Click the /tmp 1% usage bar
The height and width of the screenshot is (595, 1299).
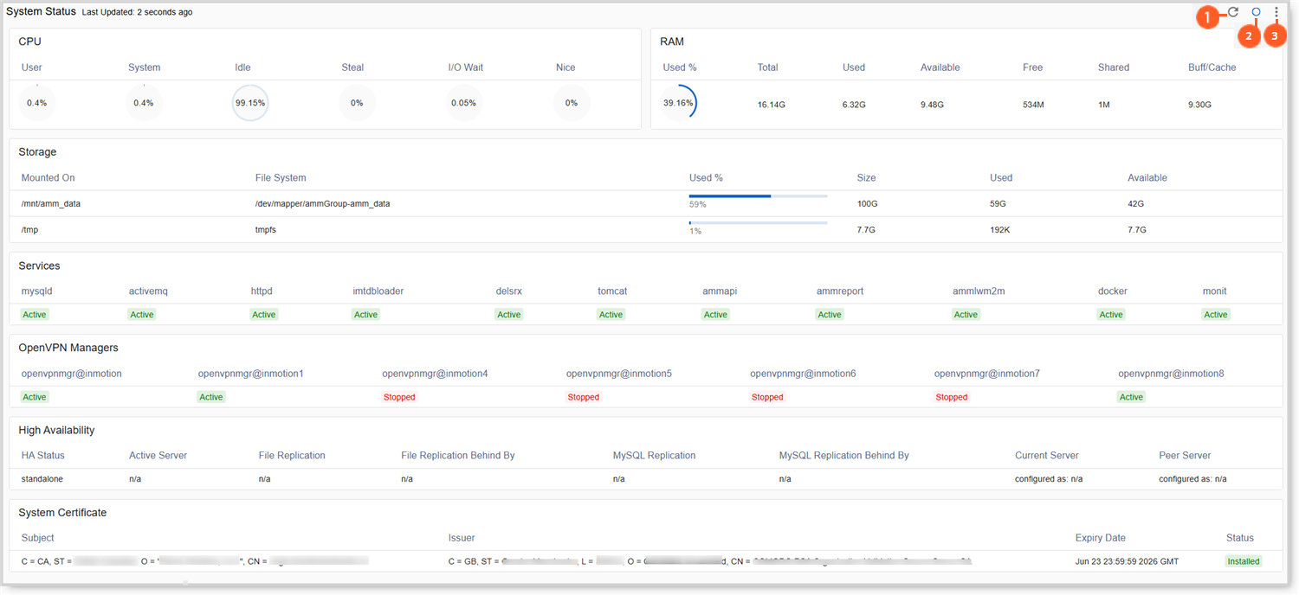[x=758, y=223]
